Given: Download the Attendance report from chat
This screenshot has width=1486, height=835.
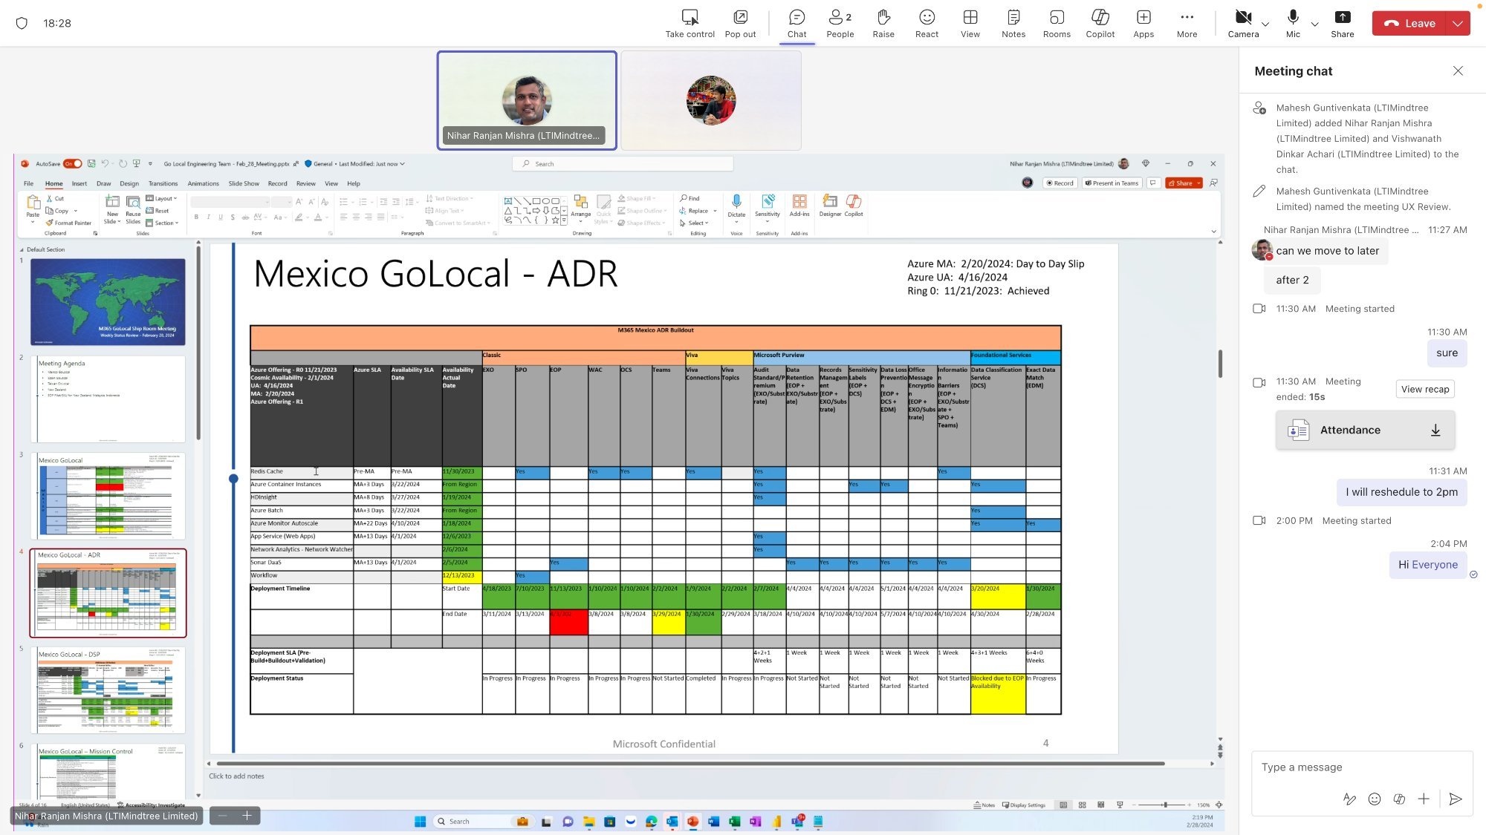Looking at the screenshot, I should click(x=1435, y=430).
